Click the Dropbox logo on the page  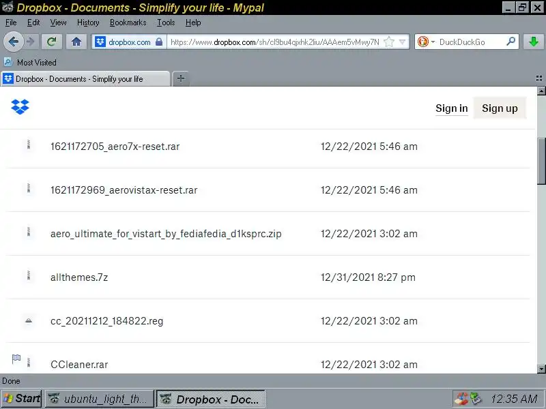tap(20, 107)
